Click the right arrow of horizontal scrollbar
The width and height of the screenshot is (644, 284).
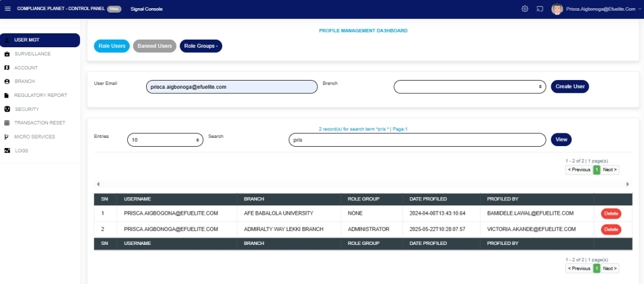628,184
